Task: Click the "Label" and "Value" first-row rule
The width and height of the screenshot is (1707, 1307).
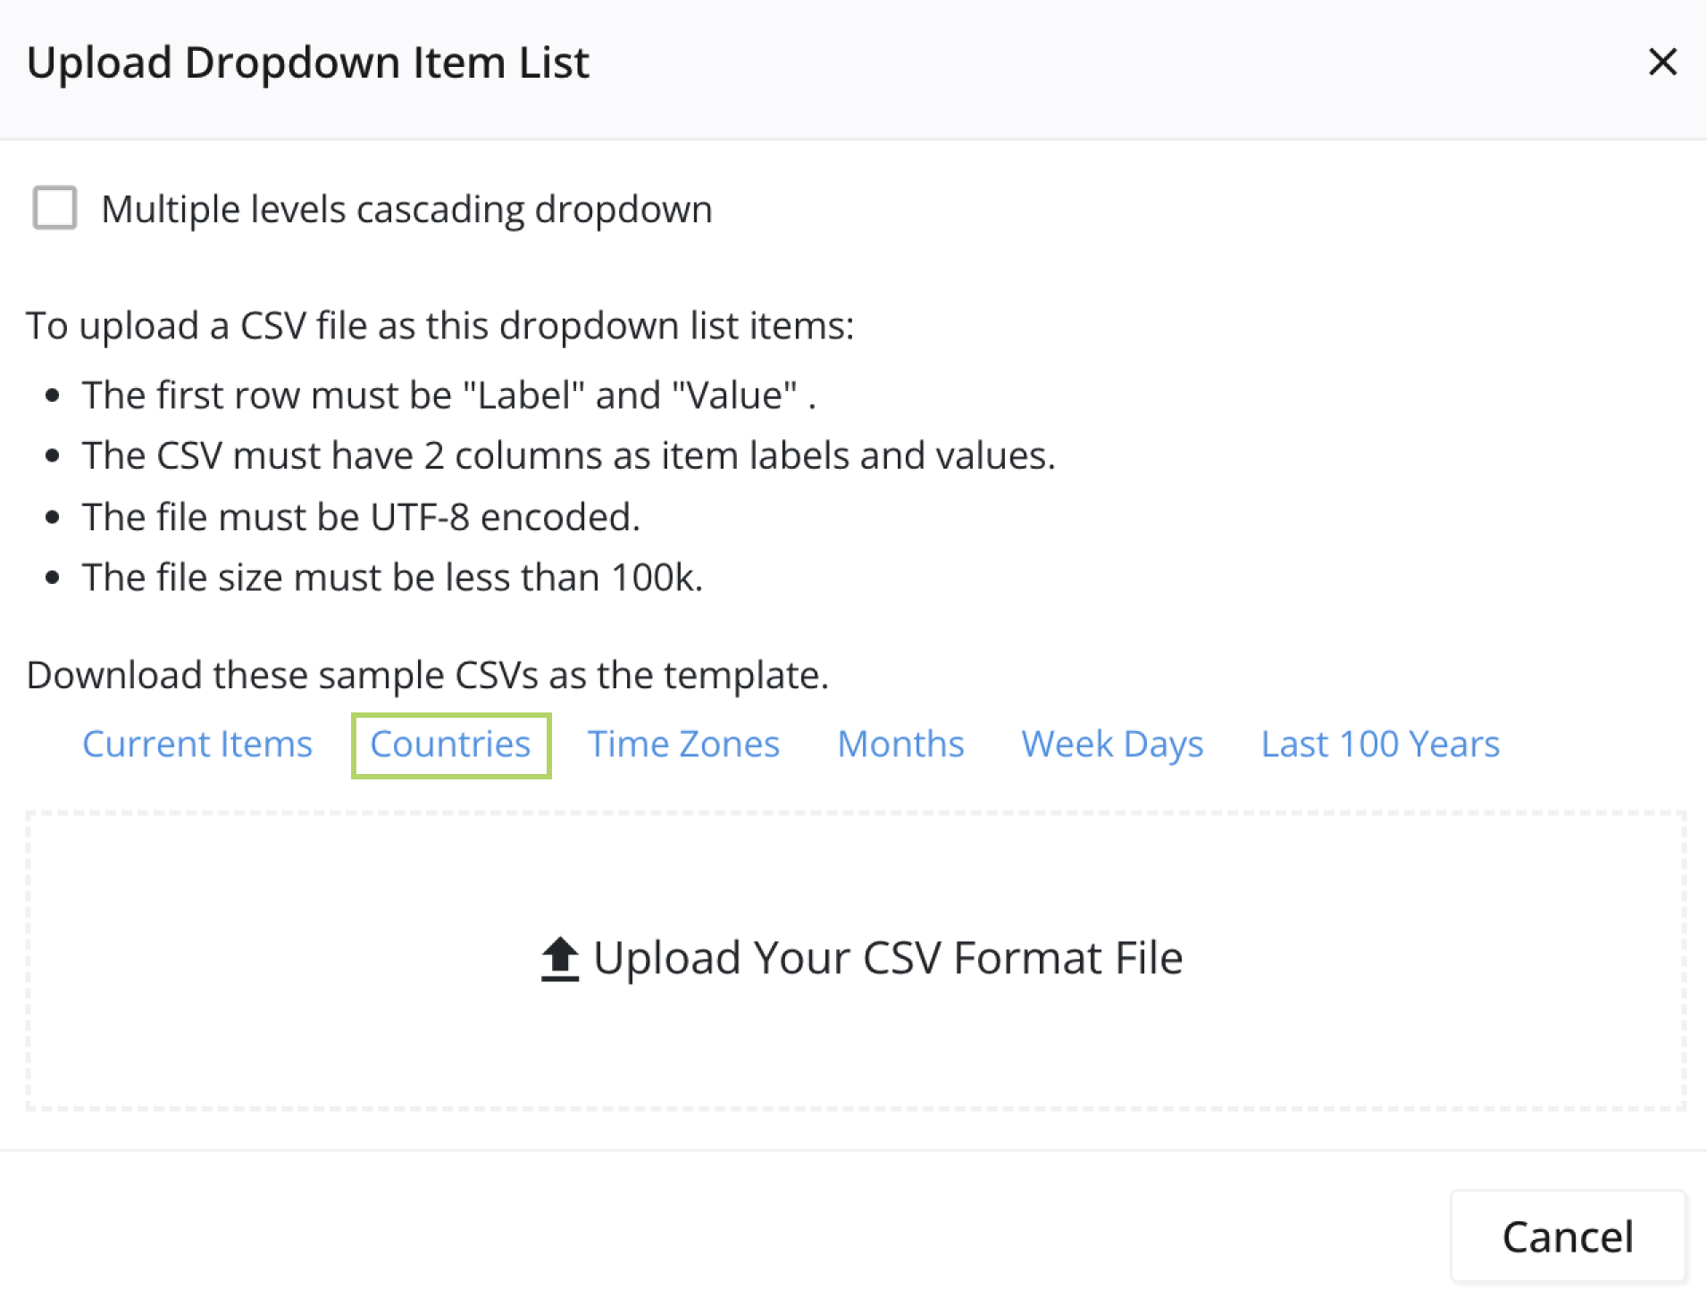Action: point(448,395)
